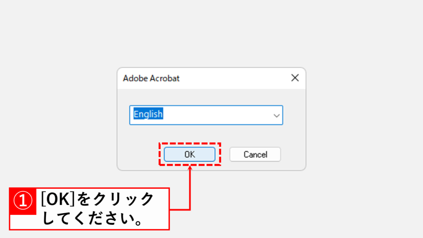Click the red connector line's corner bend
423x238 pixels.
[190, 209]
